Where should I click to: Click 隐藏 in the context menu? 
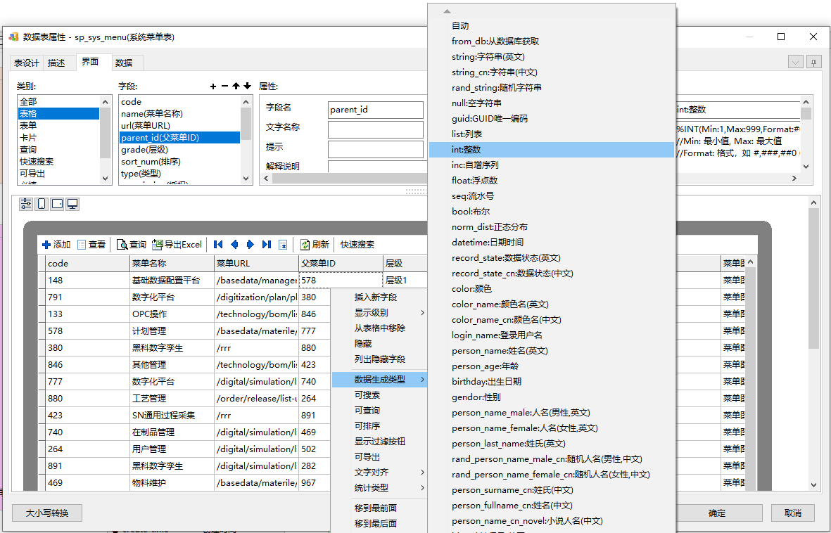pos(379,343)
